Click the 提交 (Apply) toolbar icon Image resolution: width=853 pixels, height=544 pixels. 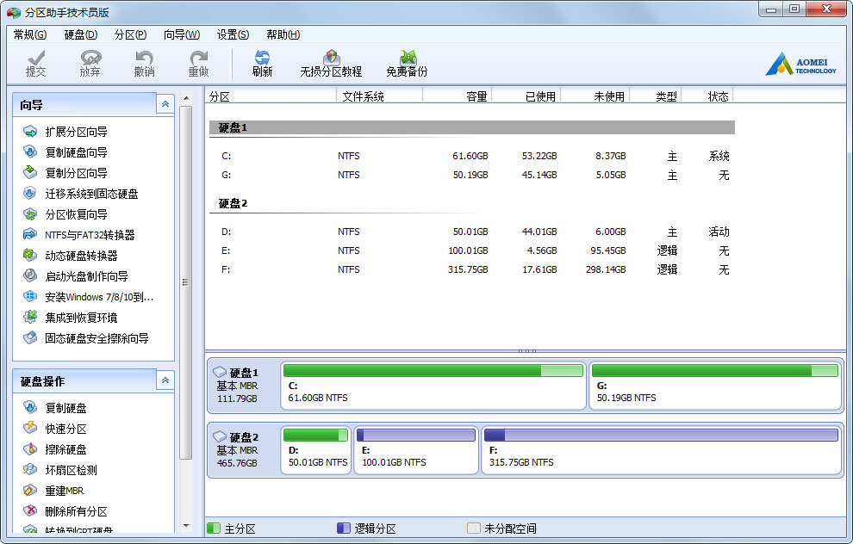pos(36,63)
